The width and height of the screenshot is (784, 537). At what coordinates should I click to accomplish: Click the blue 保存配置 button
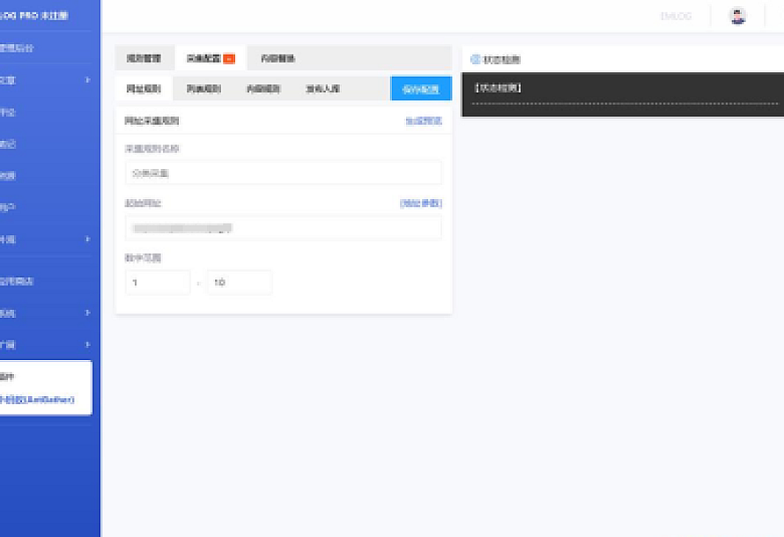click(421, 89)
